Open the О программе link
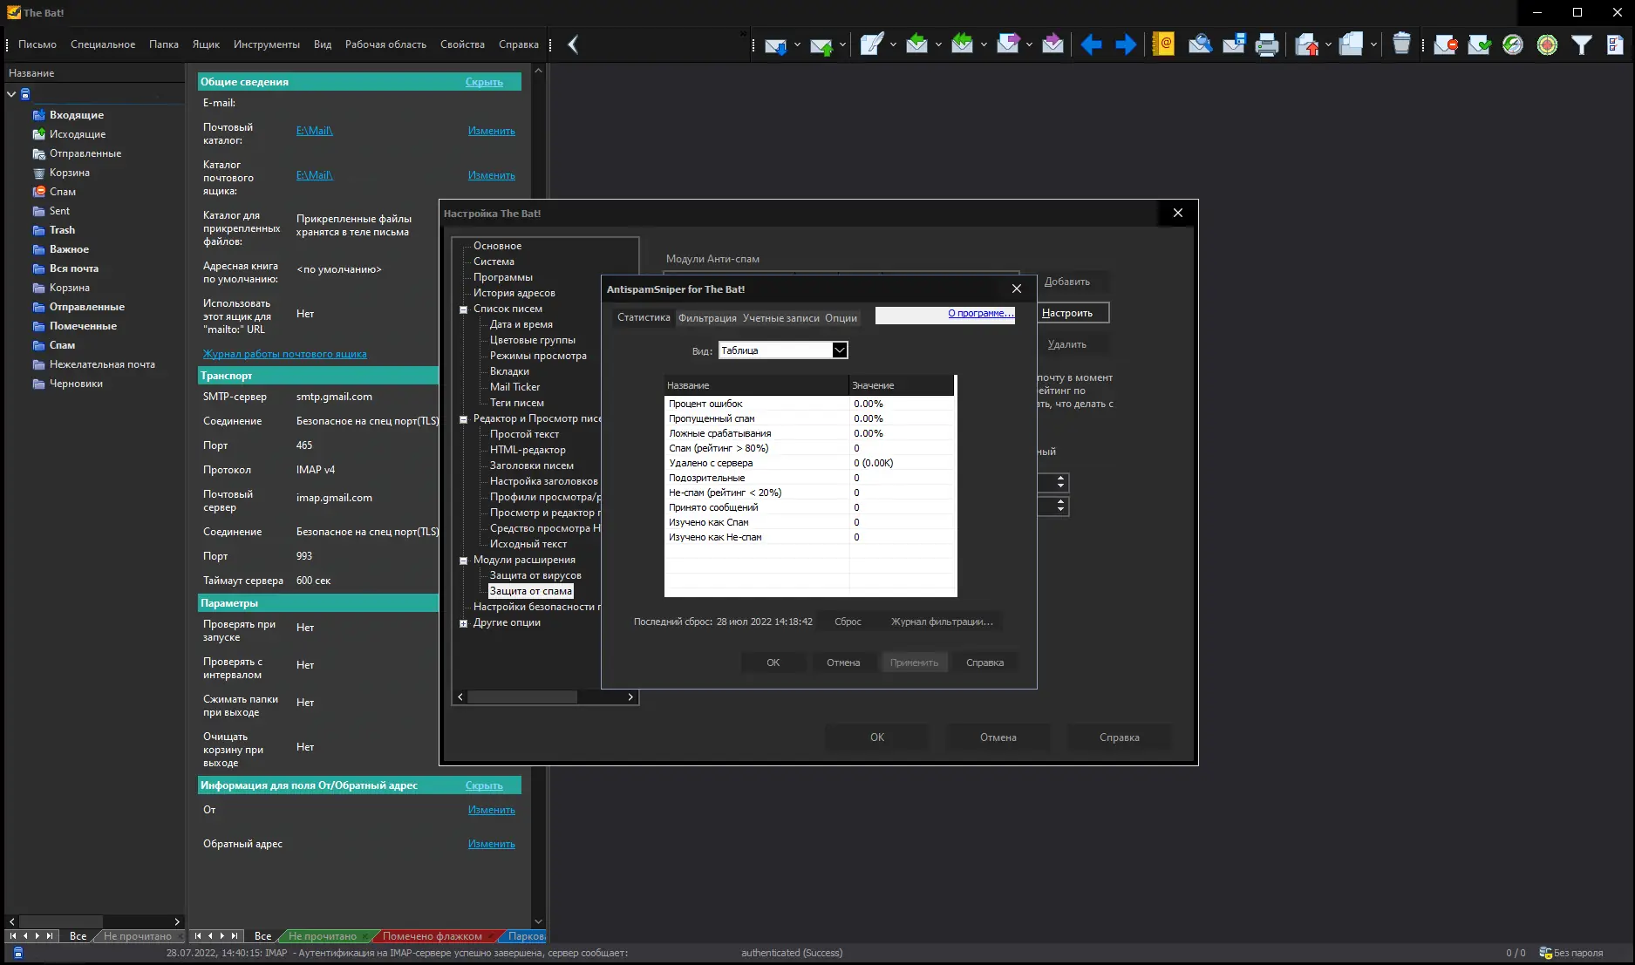Viewport: 1635px width, 965px height. coord(980,313)
